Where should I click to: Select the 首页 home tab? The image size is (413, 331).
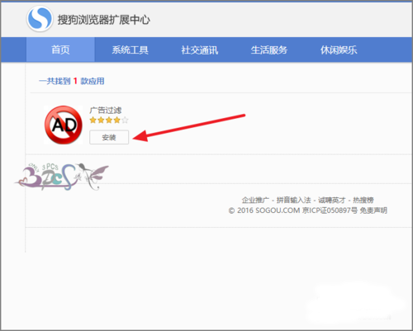tap(60, 50)
